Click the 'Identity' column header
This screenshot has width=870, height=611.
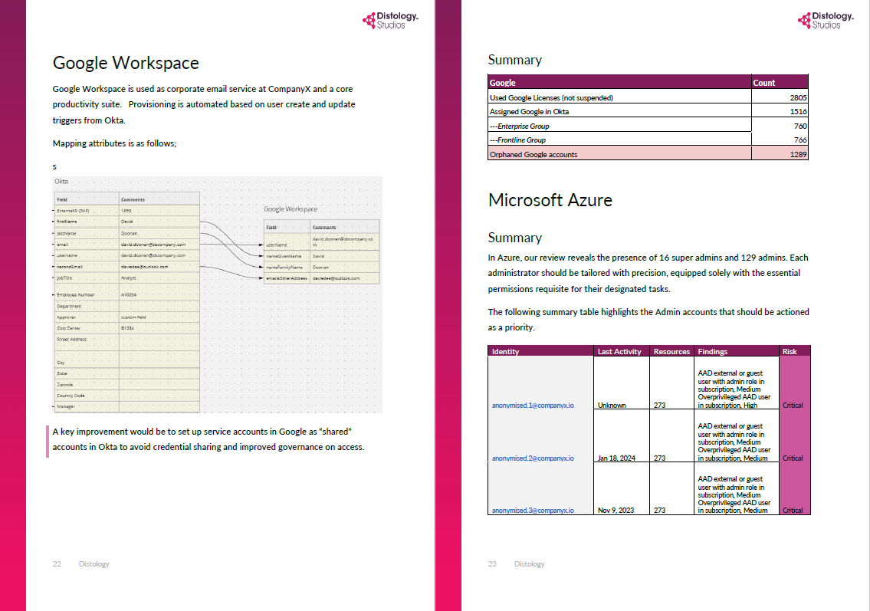(x=540, y=351)
